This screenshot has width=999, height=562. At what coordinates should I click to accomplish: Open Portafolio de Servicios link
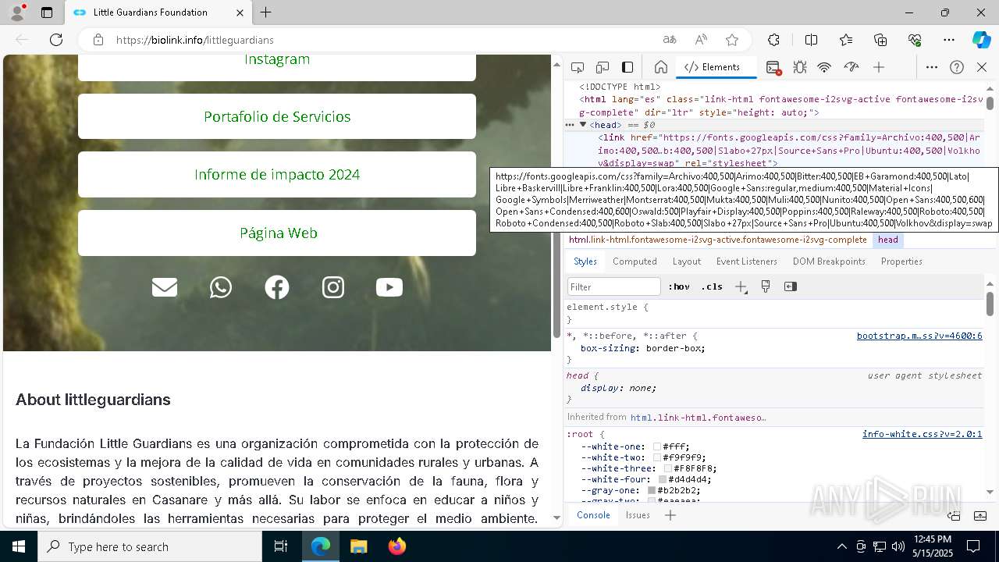point(277,116)
